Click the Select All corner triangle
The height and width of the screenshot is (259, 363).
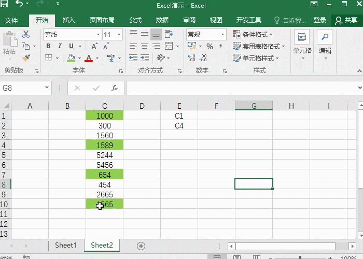tap(6, 106)
